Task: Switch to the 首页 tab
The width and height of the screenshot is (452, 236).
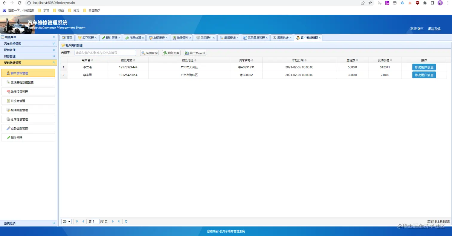Action: click(x=67, y=38)
